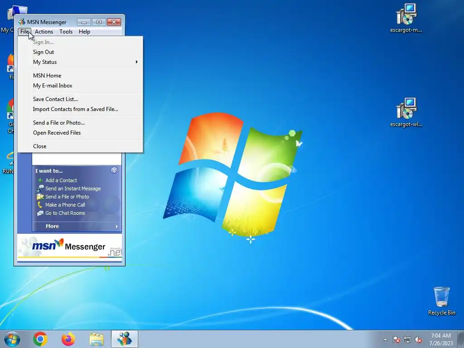The width and height of the screenshot is (464, 348).
Task: Click the green plus Add a Contact icon
Action: (x=40, y=180)
